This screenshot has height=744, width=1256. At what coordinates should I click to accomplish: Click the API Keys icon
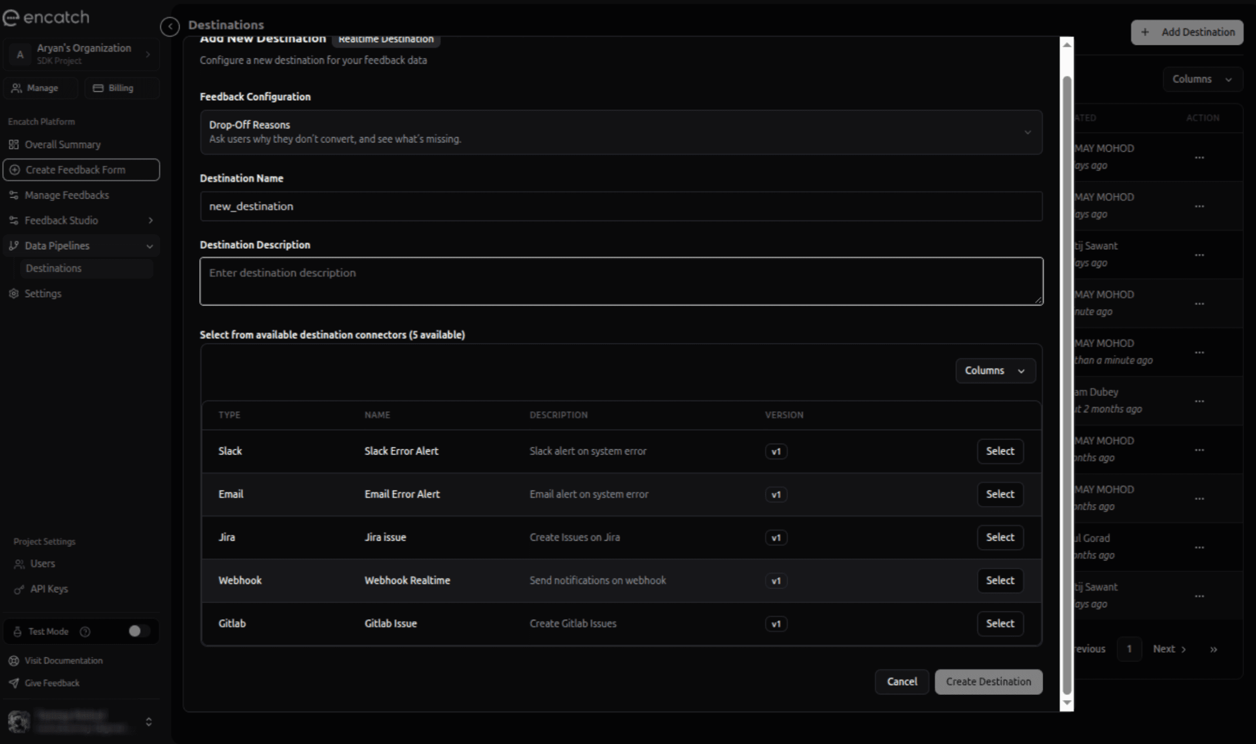(19, 589)
